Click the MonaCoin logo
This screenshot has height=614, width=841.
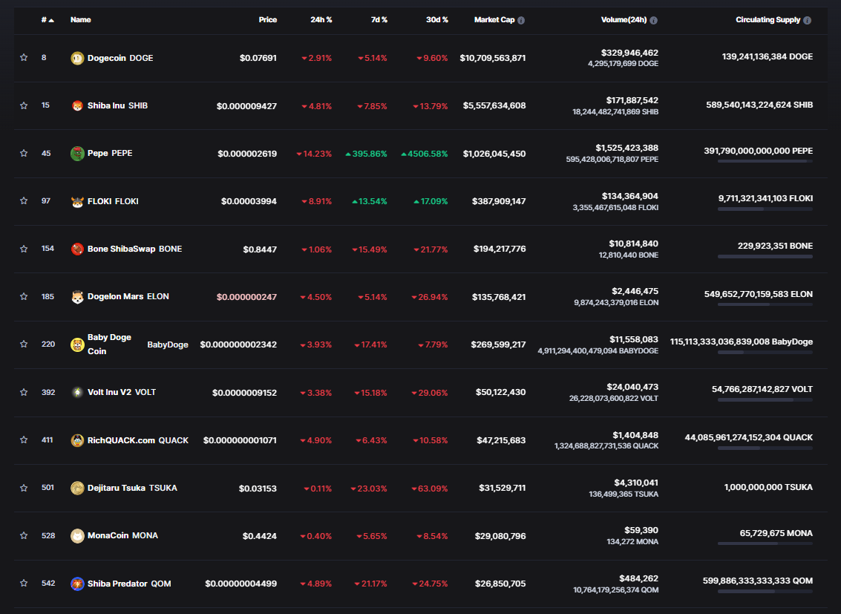pyautogui.click(x=77, y=536)
